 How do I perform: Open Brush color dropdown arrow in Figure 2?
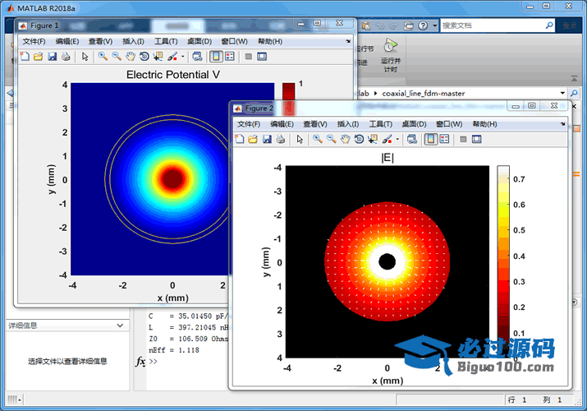(x=397, y=140)
